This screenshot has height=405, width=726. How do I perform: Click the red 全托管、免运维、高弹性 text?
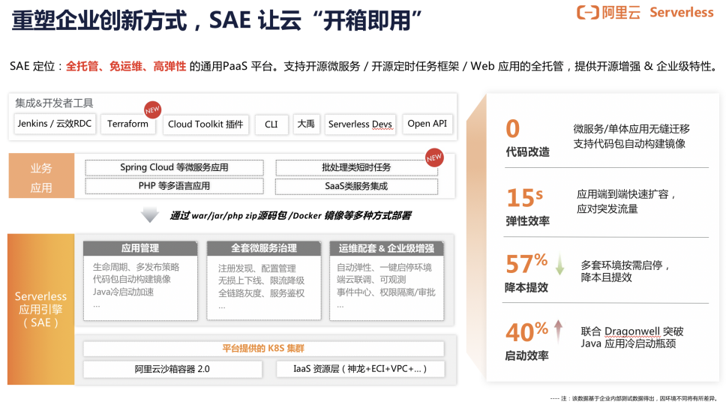[x=126, y=66]
